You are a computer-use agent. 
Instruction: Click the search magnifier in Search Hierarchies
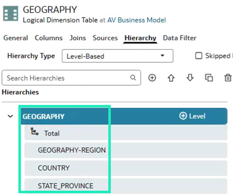pos(133,78)
